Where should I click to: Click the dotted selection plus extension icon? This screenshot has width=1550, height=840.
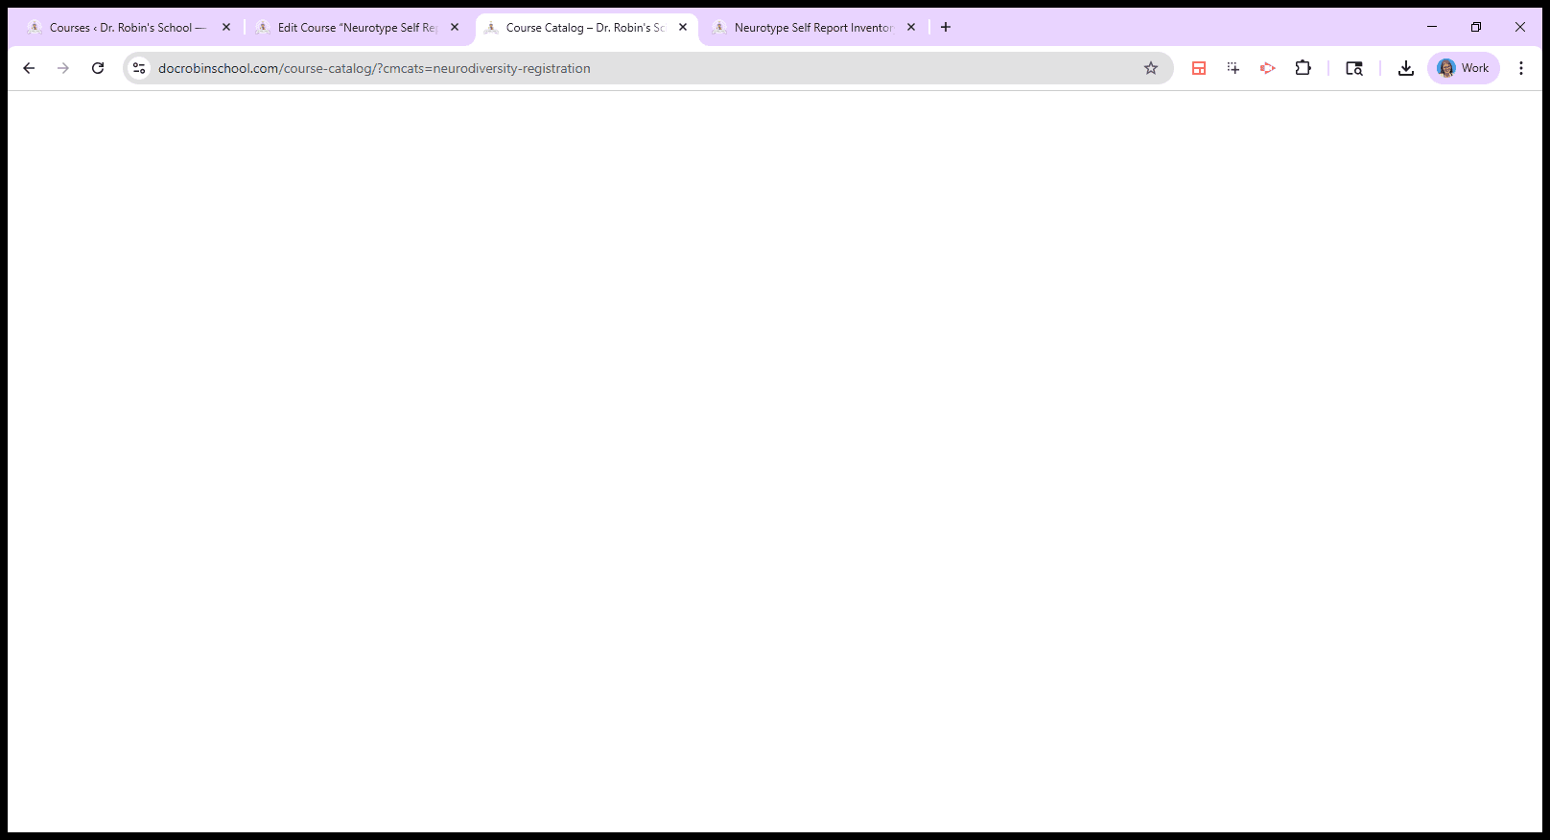pos(1233,68)
